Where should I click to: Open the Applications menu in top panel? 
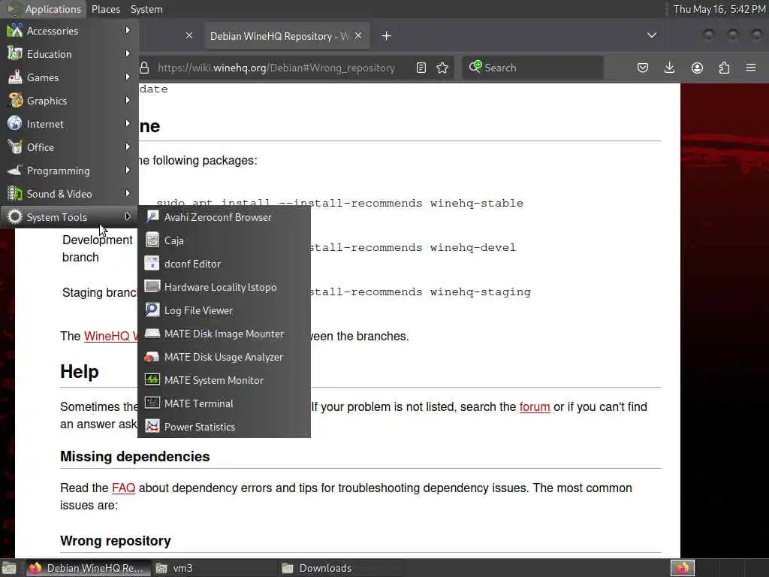coord(44,9)
